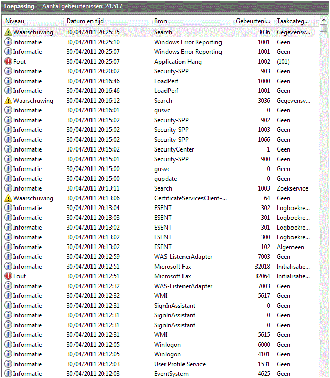This screenshot has height=378, width=330.
Task: Click warning icon of Search event at 20:16:12
Action: click(8, 100)
